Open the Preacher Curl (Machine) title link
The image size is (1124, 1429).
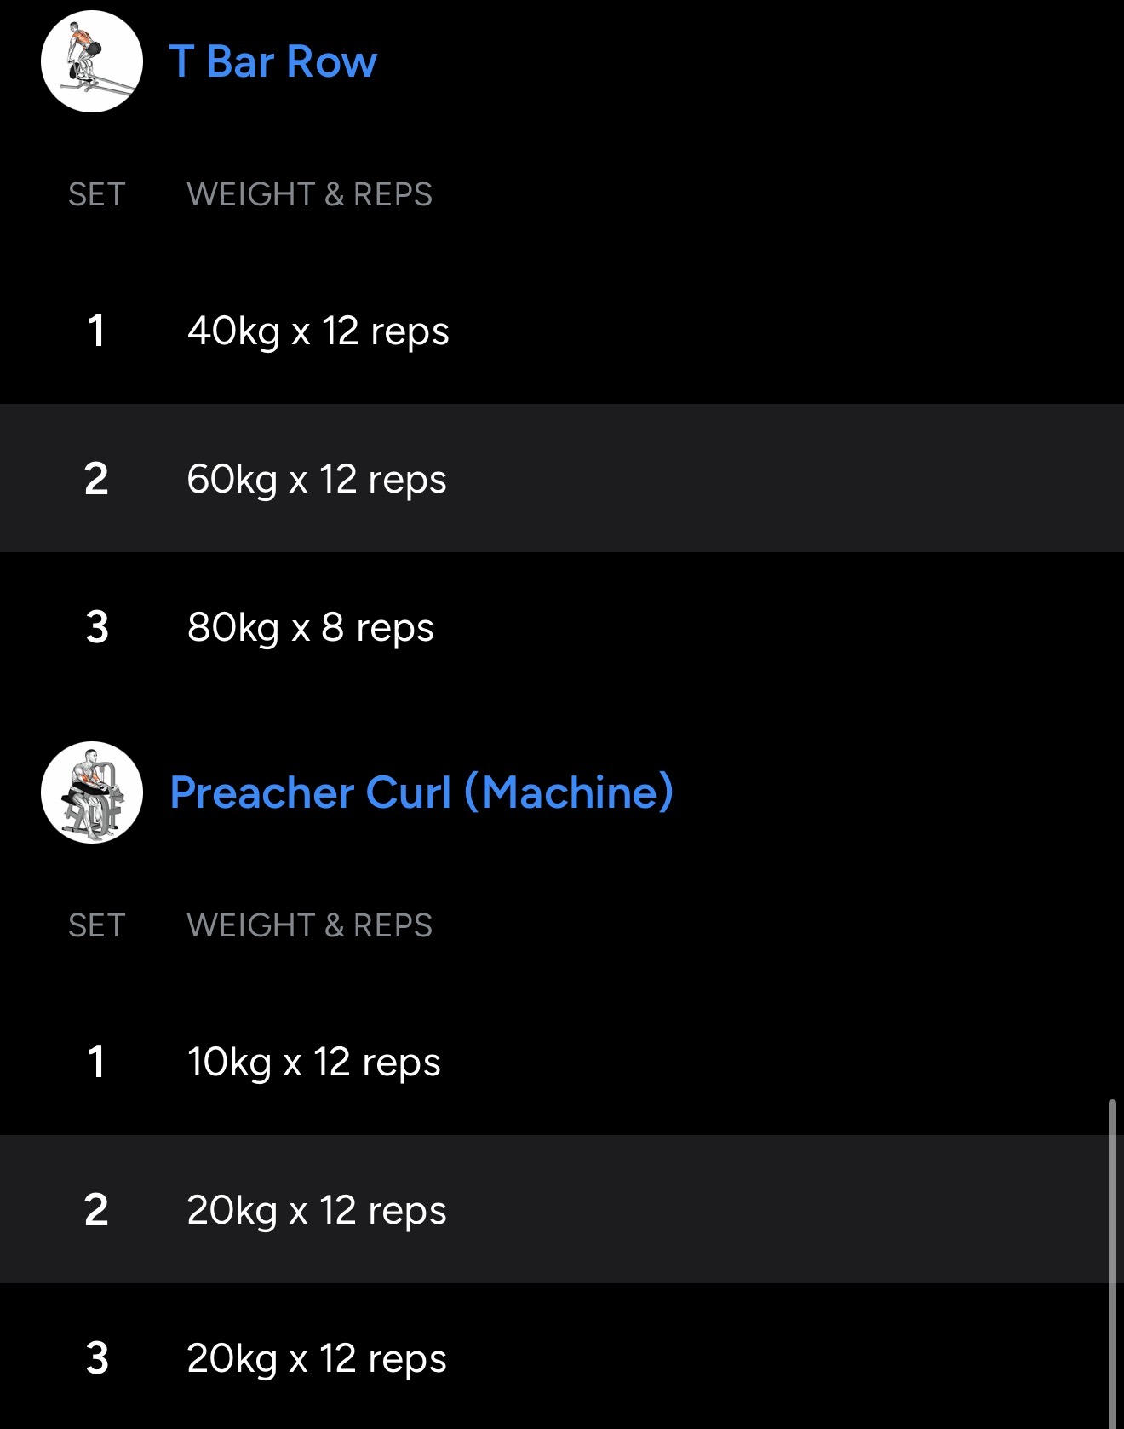pos(421,792)
